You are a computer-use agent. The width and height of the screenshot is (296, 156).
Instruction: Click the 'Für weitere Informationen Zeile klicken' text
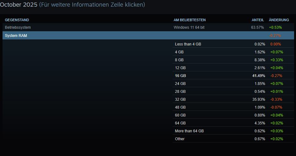pos(92,5)
